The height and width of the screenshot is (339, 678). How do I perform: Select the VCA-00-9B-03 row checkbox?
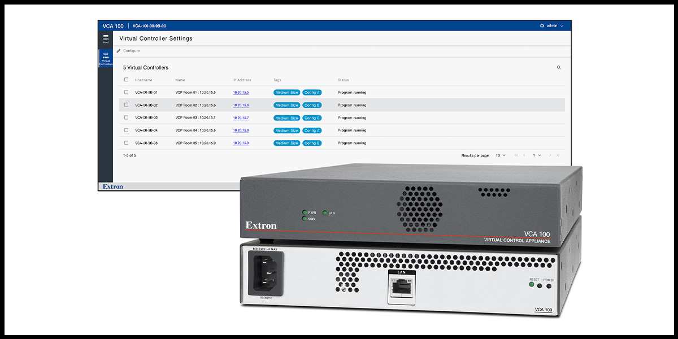[x=126, y=118]
